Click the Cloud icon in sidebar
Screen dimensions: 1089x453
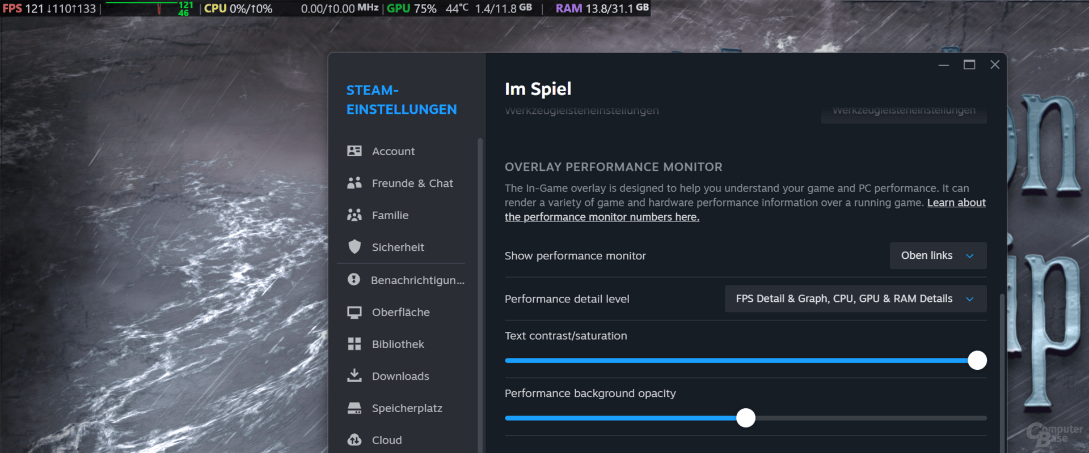tap(354, 440)
